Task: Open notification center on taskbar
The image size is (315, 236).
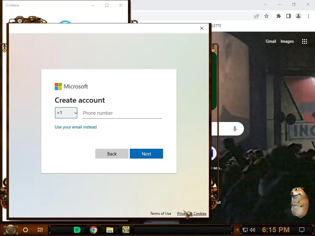Action: [x=302, y=230]
